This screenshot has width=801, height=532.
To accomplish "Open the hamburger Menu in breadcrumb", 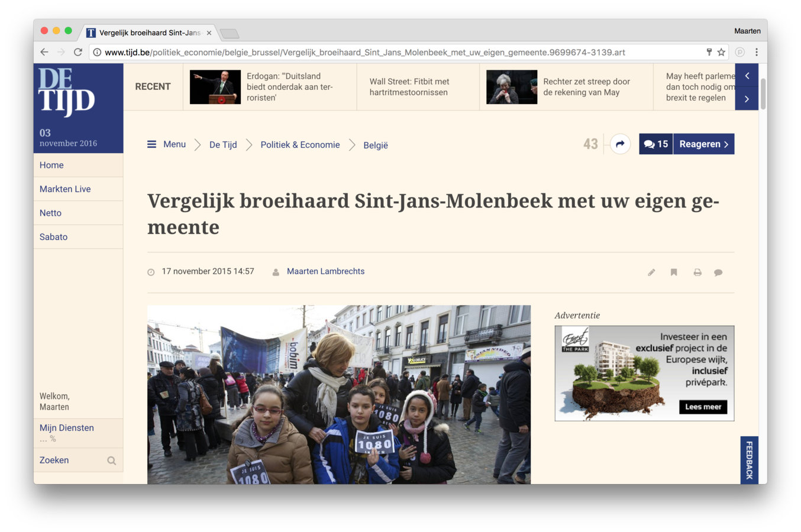I will click(166, 144).
